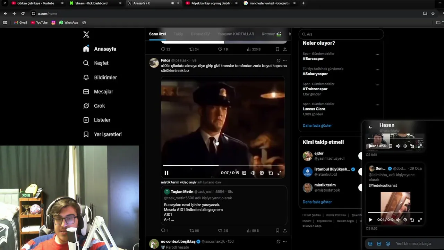Image resolution: width=444 pixels, height=250 pixels.
Task: Toggle captions on the Fulca video
Action: click(x=244, y=173)
